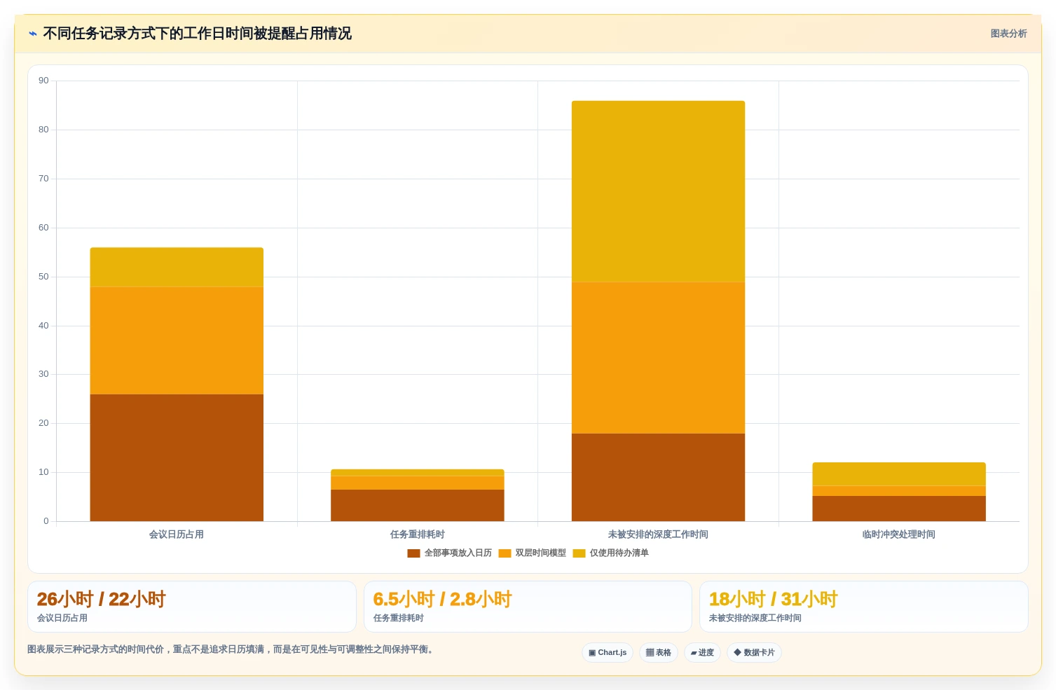Click the dark brown 任务重排耗时 bar segment
Image resolution: width=1056 pixels, height=690 pixels.
[418, 505]
